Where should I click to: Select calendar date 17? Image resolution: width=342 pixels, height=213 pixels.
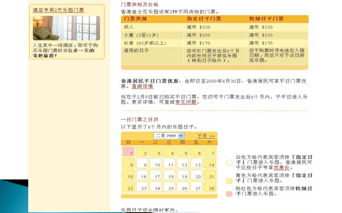coord(155,175)
